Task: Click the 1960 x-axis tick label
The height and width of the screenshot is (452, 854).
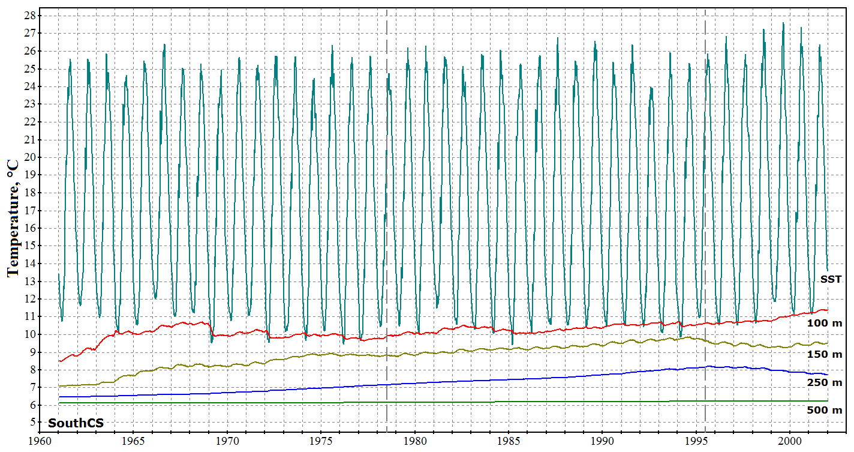Action: pos(39,441)
